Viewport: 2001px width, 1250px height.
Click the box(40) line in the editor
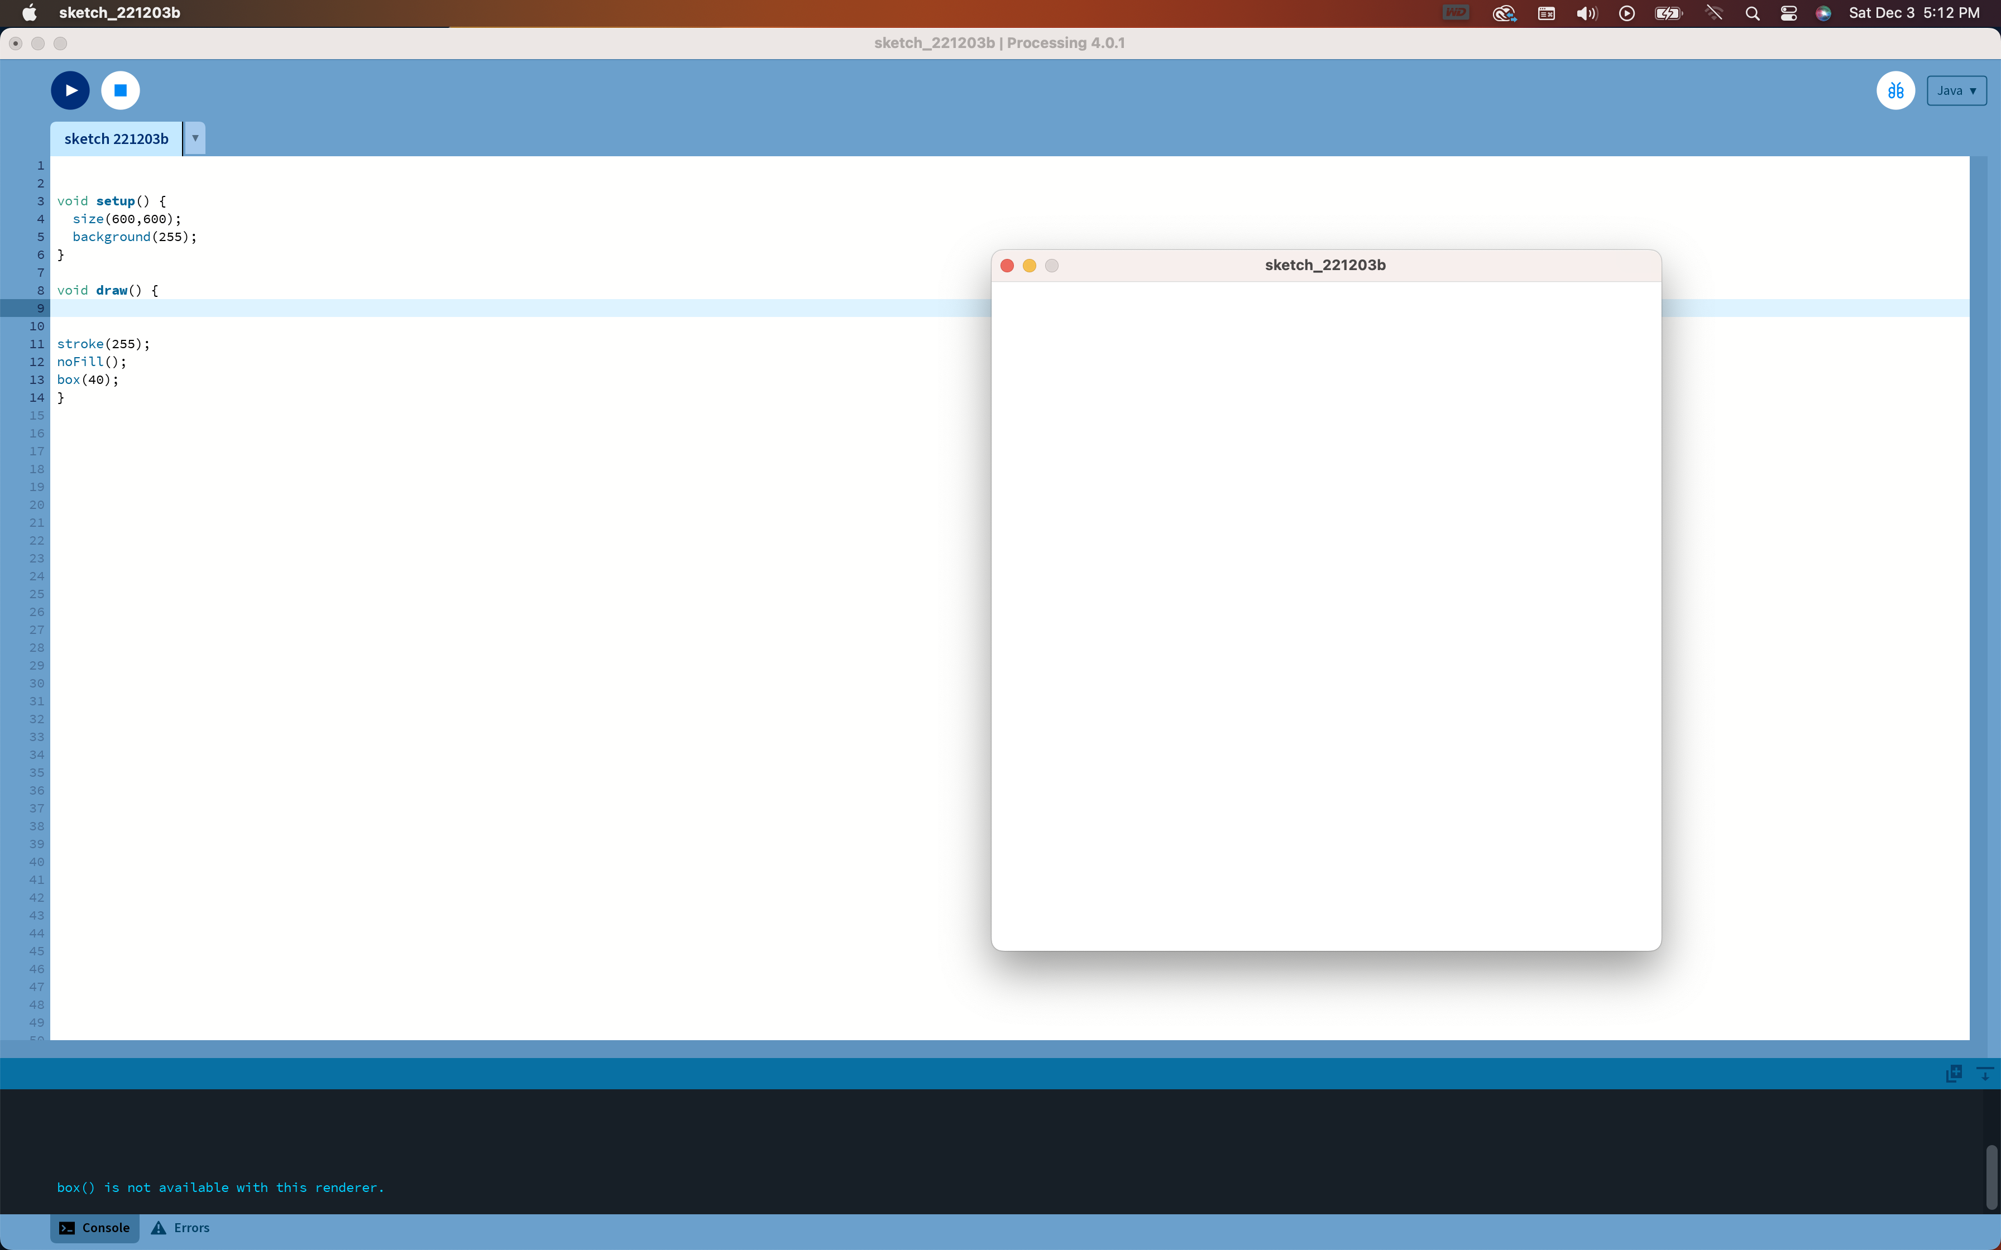coord(88,379)
